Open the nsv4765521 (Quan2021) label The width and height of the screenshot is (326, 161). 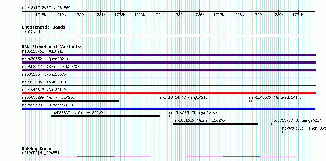pos(45,59)
